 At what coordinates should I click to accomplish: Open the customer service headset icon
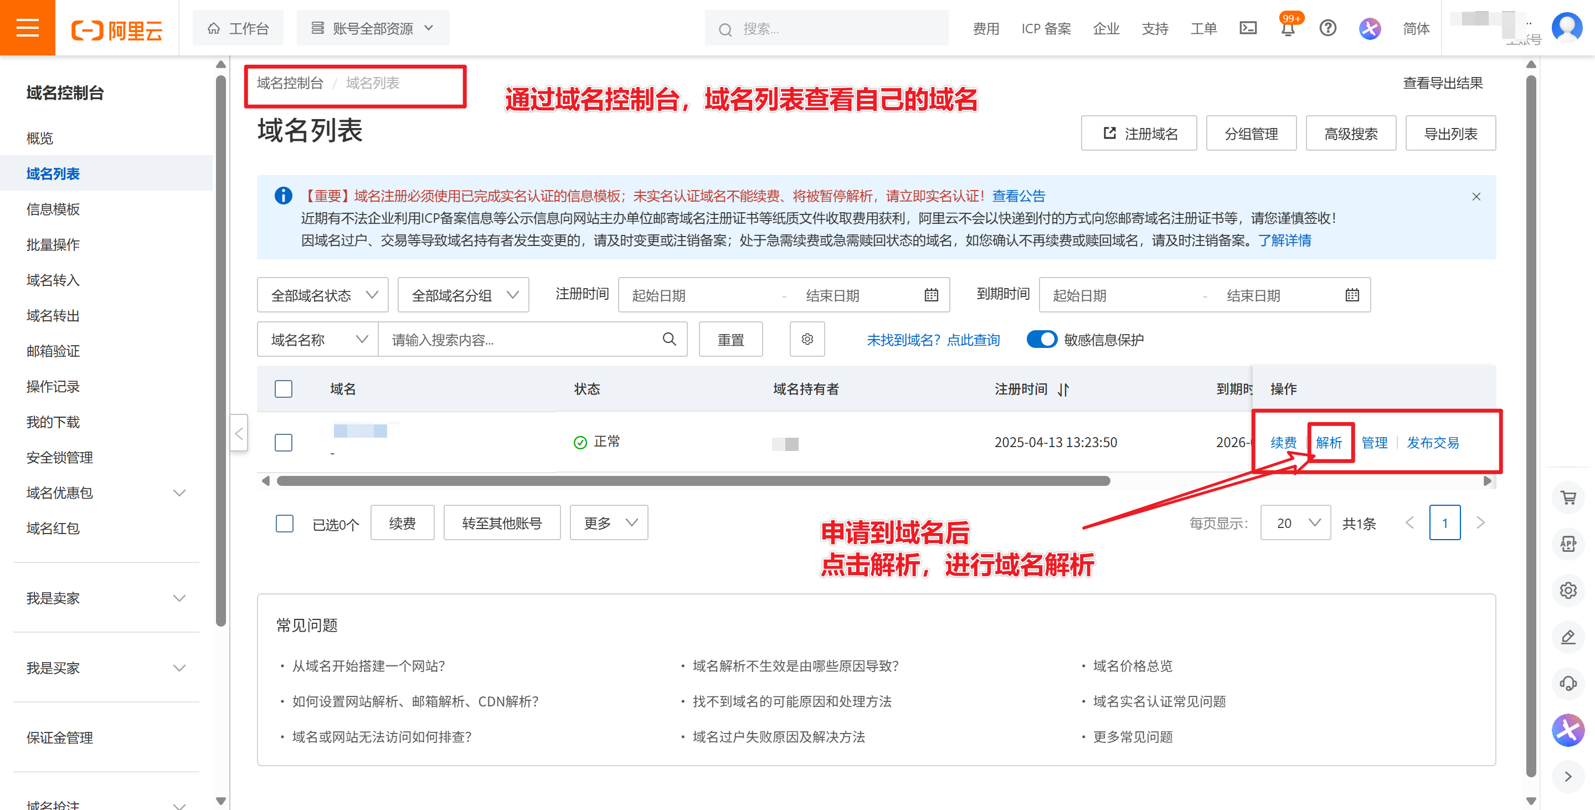pyautogui.click(x=1568, y=683)
